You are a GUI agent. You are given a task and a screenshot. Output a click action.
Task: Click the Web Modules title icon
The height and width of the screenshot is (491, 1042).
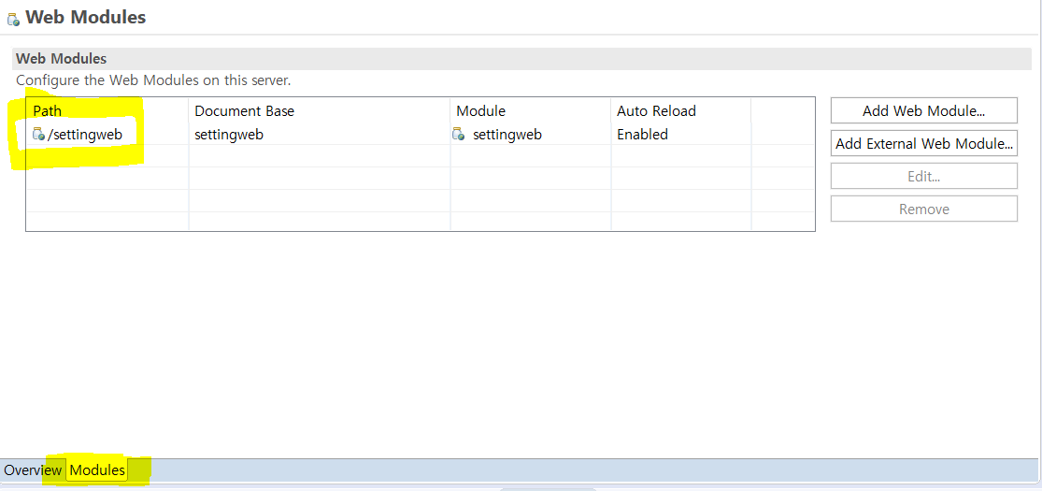click(x=13, y=19)
